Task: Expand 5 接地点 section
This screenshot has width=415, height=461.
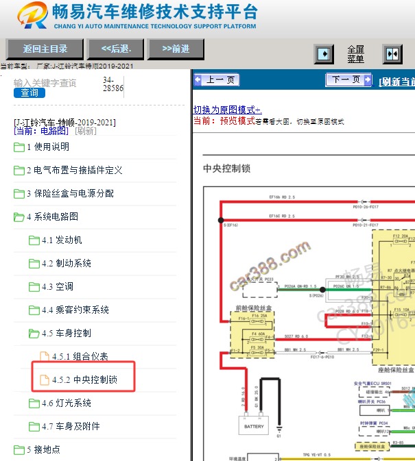Action: (44, 449)
